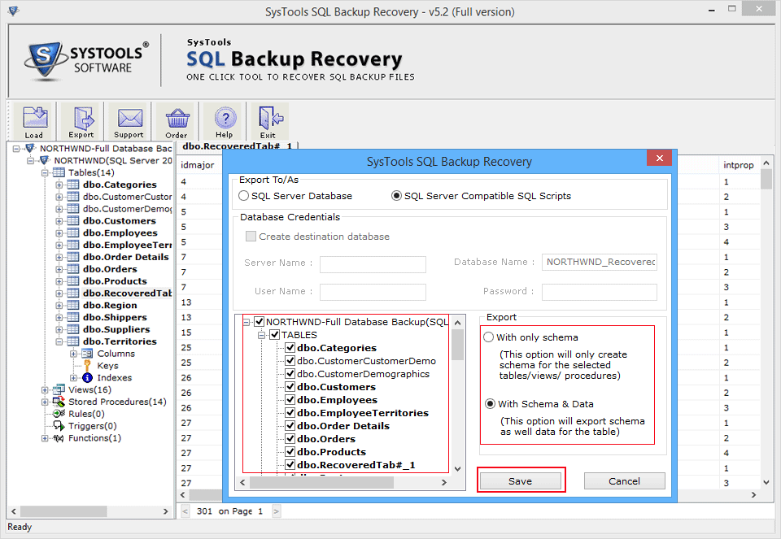Click the data grid vertical scrollbar thumb
Viewport: 781px width, 539px height.
(x=766, y=180)
